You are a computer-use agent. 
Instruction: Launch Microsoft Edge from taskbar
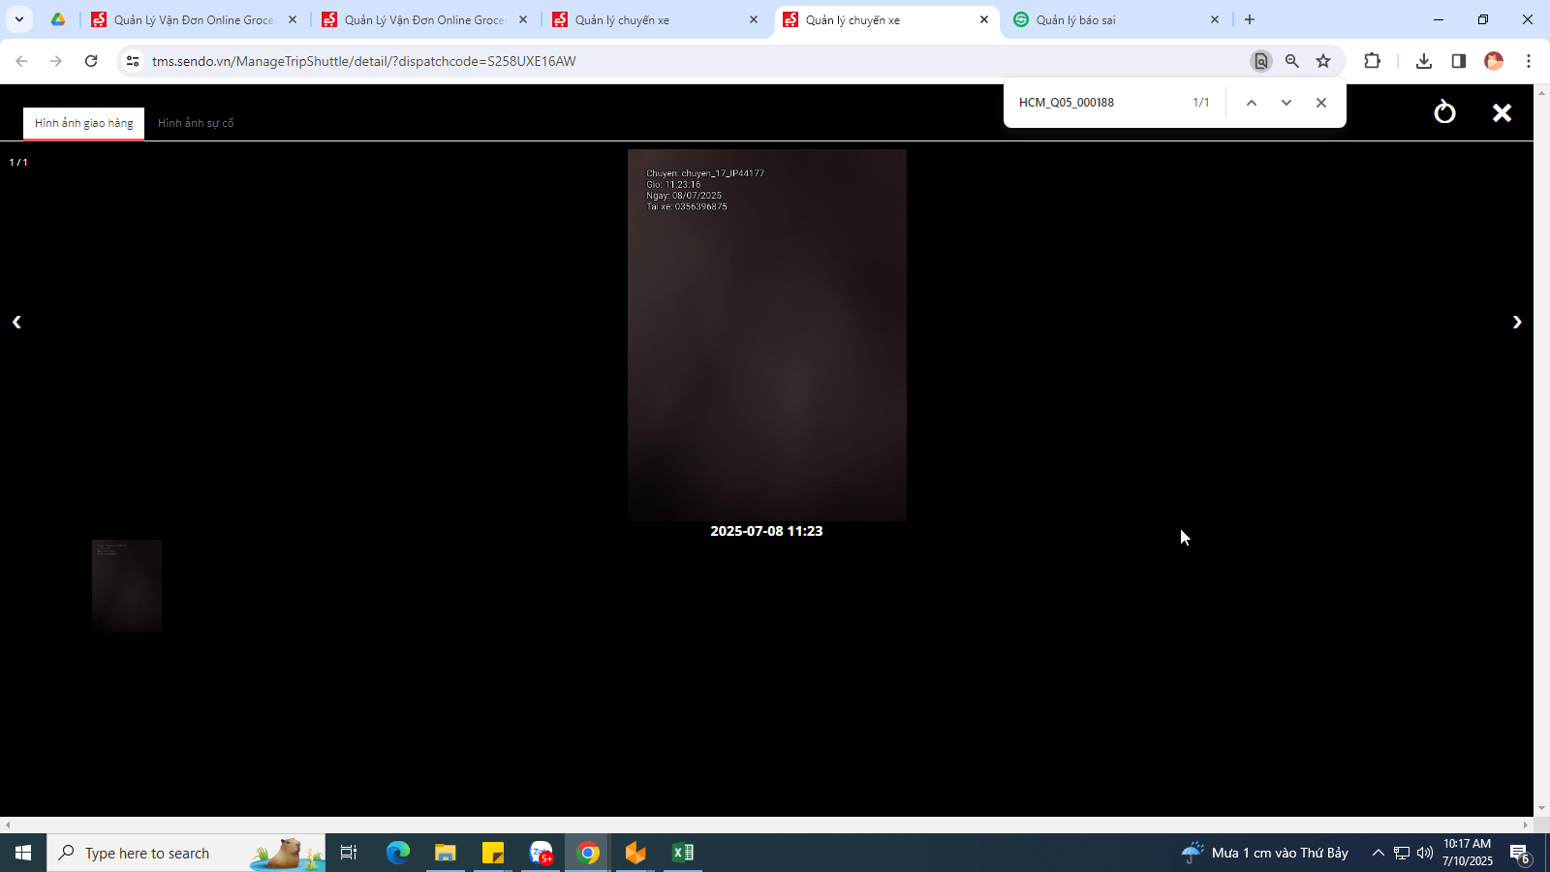pyautogui.click(x=398, y=853)
